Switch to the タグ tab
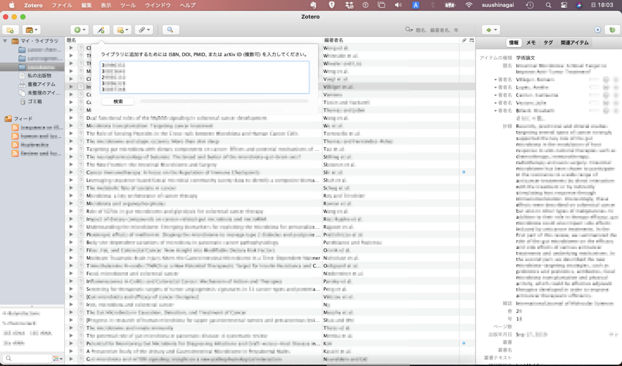Image resolution: width=622 pixels, height=366 pixels. (x=548, y=43)
